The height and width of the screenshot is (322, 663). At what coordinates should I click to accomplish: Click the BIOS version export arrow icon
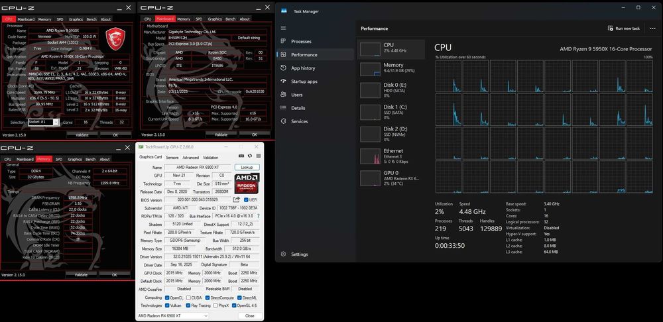click(237, 199)
